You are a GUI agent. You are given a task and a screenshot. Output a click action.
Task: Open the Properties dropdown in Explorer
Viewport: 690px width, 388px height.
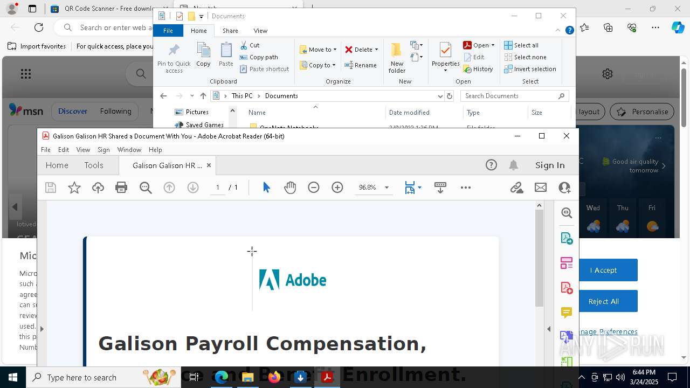pyautogui.click(x=445, y=71)
